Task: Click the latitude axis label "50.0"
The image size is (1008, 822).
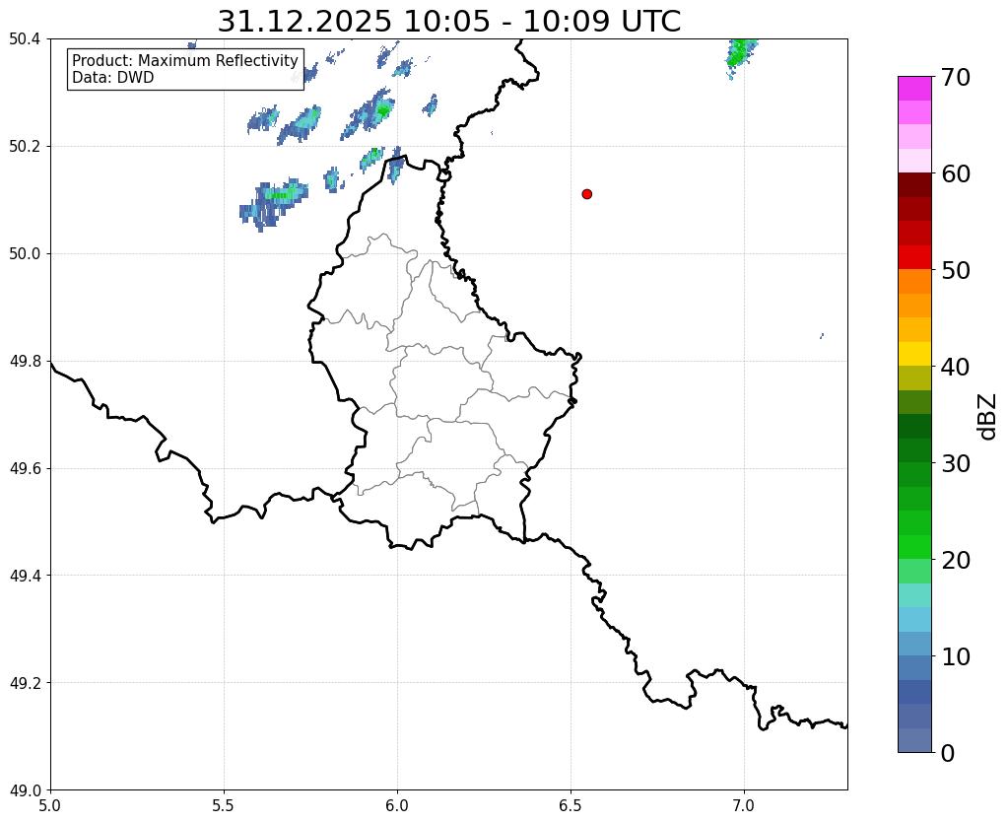Action: 25,254
